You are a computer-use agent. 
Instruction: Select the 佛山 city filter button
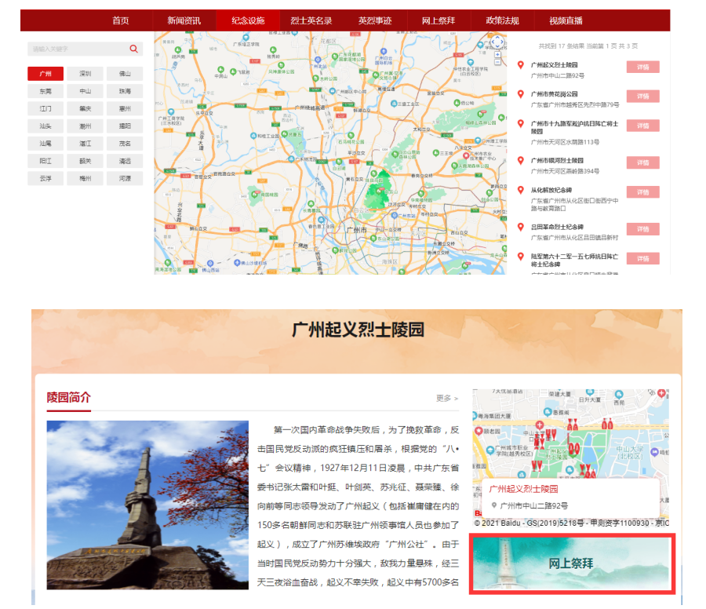(x=125, y=74)
